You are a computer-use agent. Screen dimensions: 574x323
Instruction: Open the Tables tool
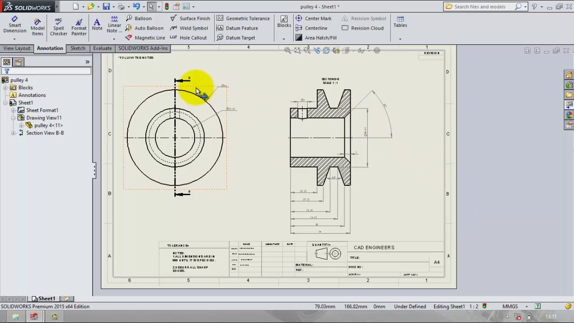(400, 22)
